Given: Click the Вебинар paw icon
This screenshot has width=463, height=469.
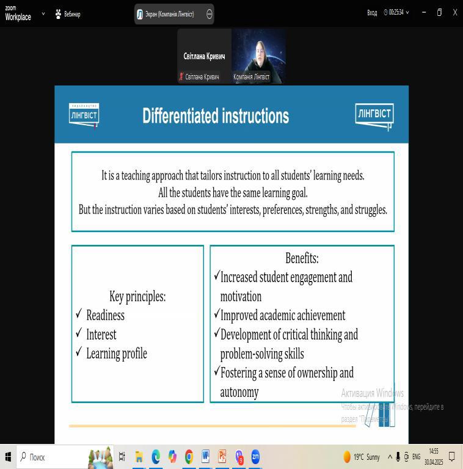Looking at the screenshot, I should point(58,14).
